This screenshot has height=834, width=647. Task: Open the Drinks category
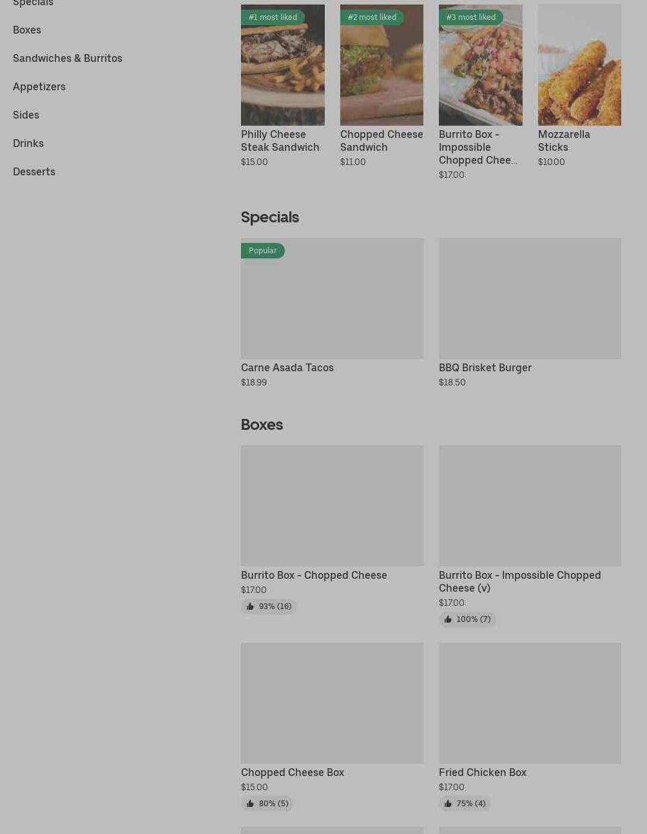coord(28,143)
